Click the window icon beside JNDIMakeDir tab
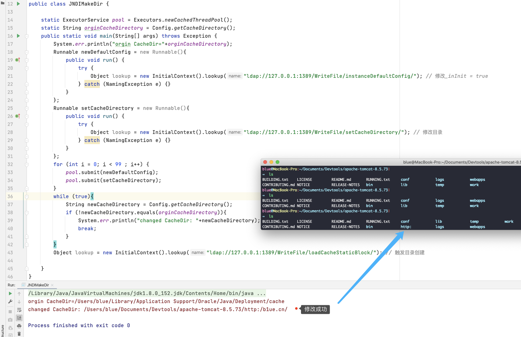Screen dimensions: 521x337 (x=23, y=285)
